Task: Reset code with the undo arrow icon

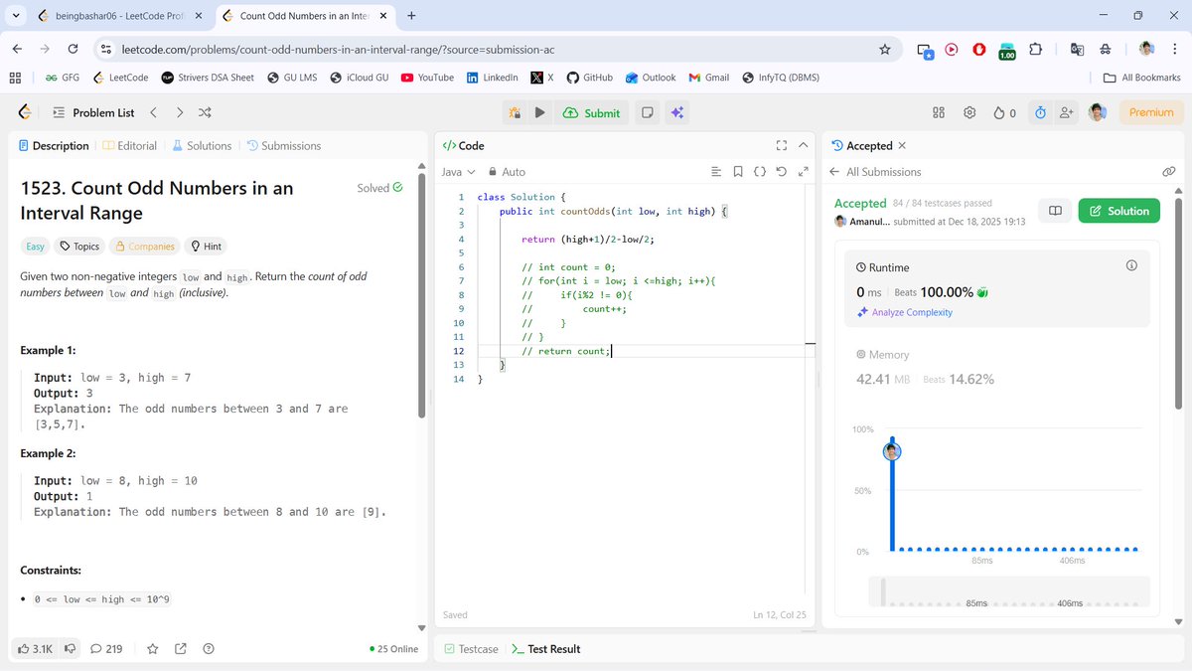Action: pos(782,172)
